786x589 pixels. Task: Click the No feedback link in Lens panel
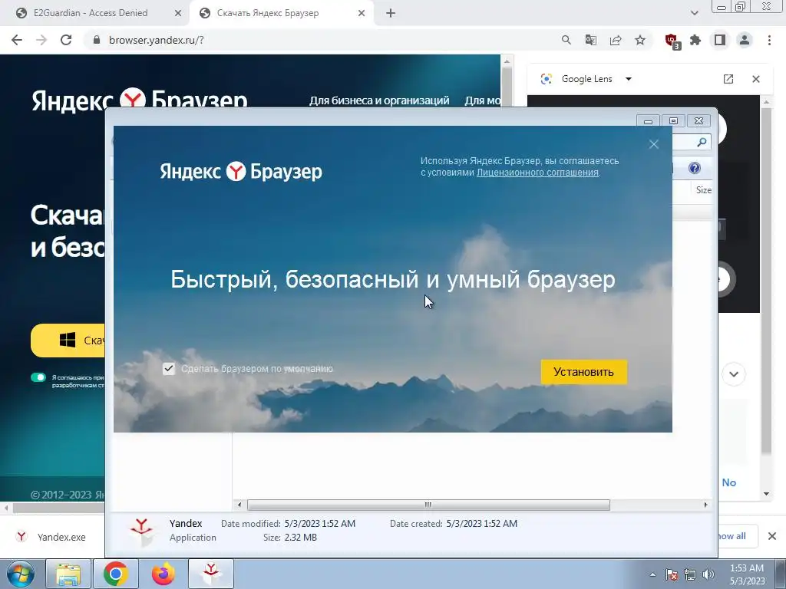tap(729, 483)
